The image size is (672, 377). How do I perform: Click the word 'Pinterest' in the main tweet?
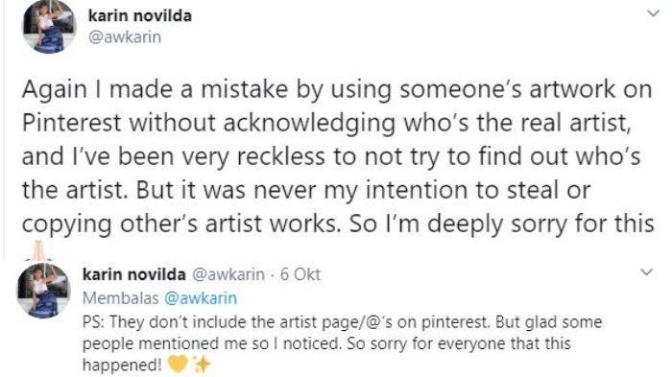72,123
